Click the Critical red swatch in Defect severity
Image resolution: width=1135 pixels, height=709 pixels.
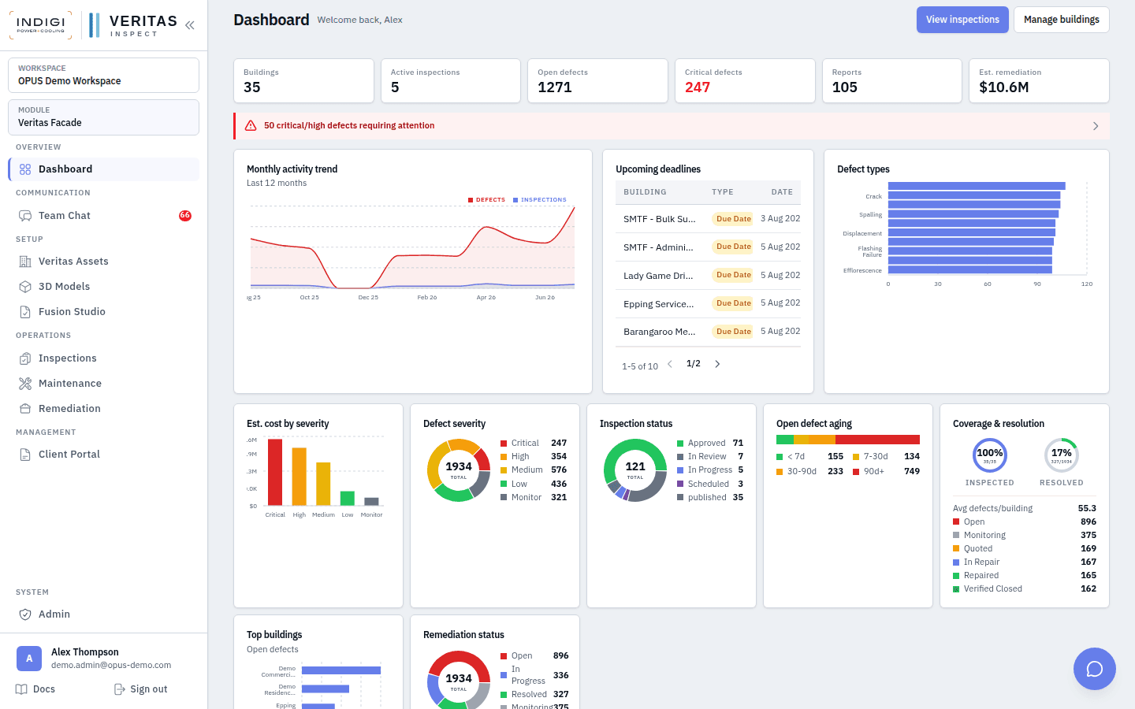click(x=504, y=444)
